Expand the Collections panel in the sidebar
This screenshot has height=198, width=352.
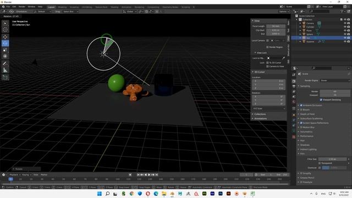260,114
